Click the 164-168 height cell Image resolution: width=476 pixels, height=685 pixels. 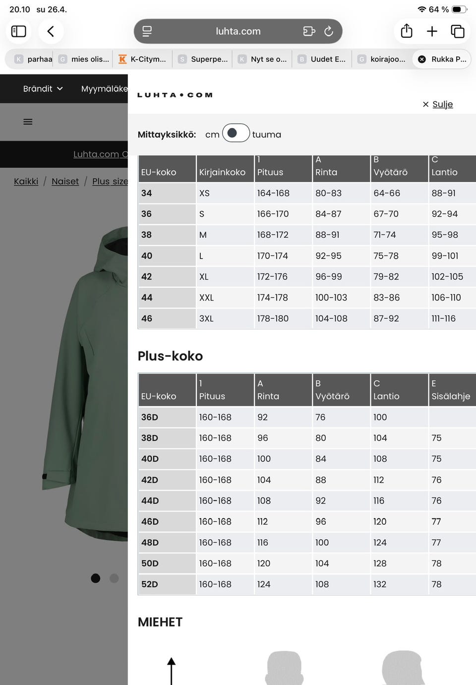pos(283,193)
